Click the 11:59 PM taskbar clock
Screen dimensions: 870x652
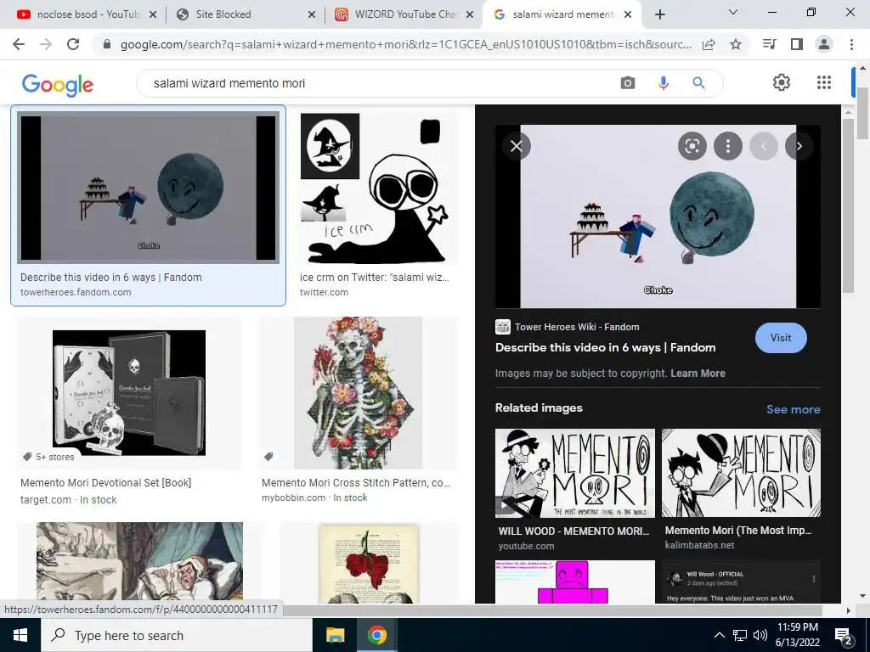tap(797, 635)
